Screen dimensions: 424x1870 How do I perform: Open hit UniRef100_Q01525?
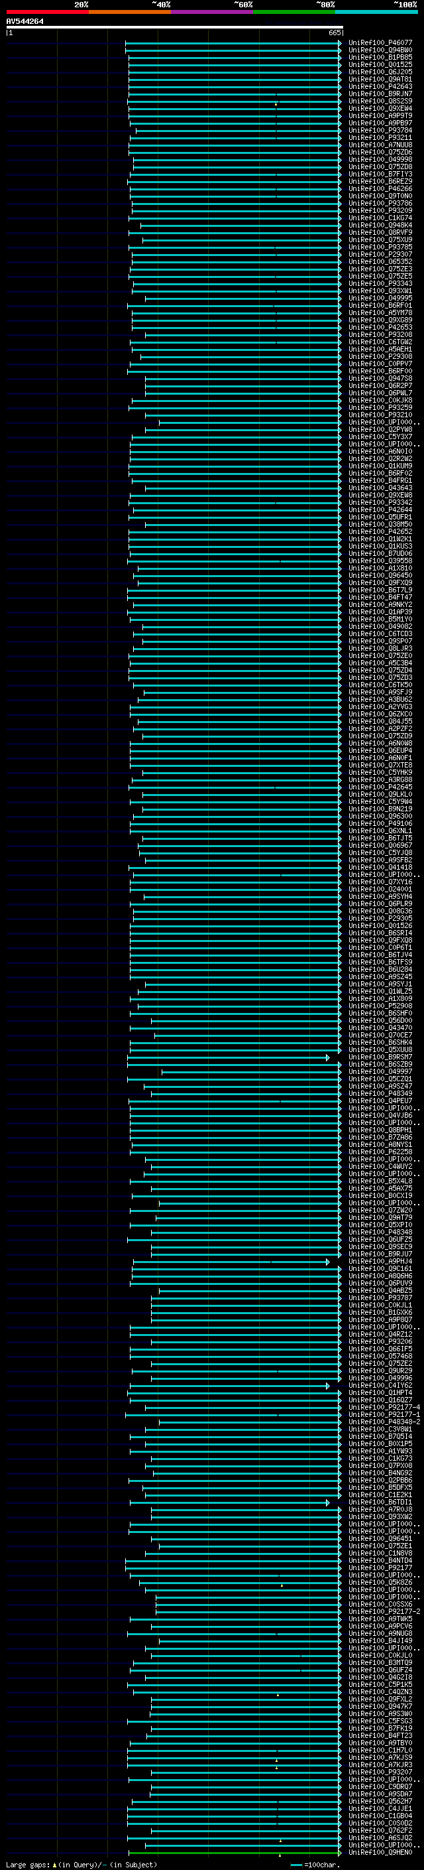(380, 64)
